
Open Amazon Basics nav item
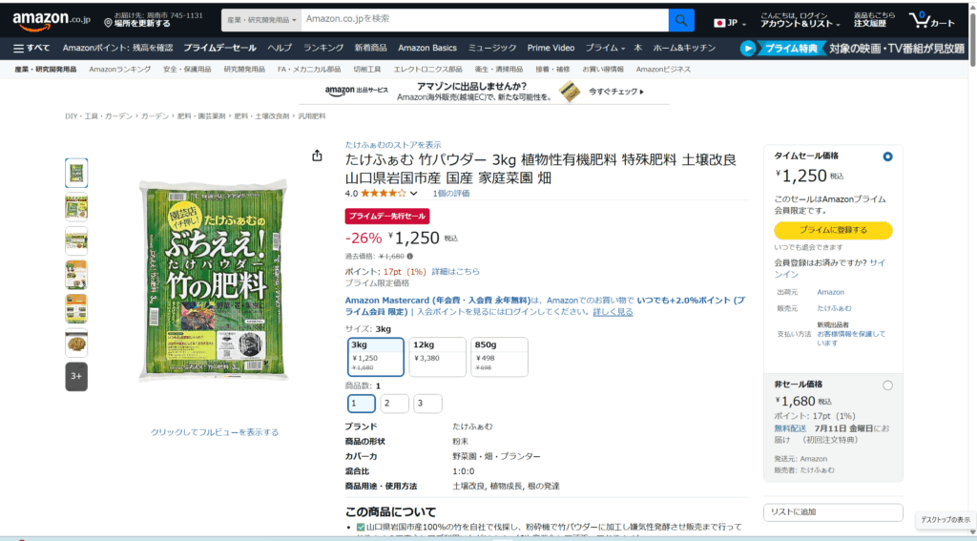tap(427, 48)
